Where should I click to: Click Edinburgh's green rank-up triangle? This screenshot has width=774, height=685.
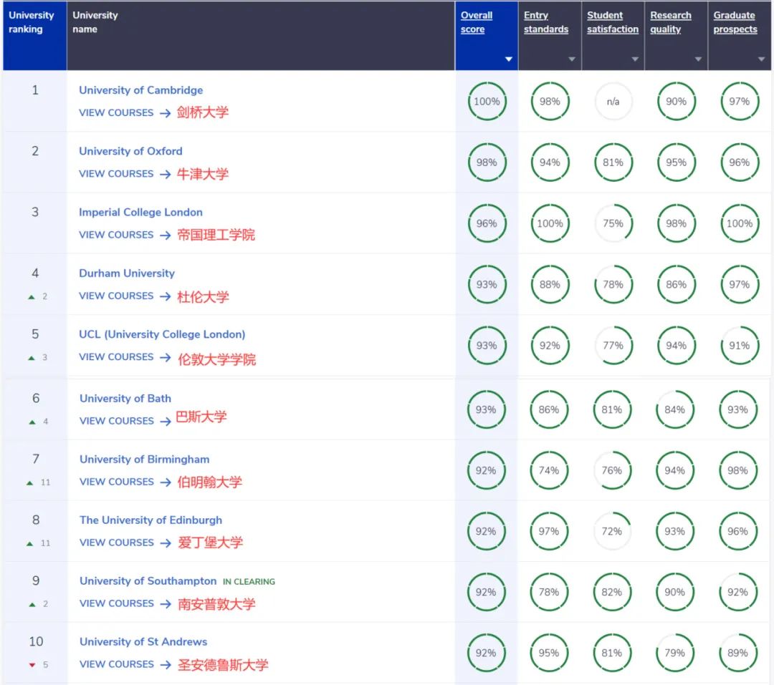(x=30, y=543)
